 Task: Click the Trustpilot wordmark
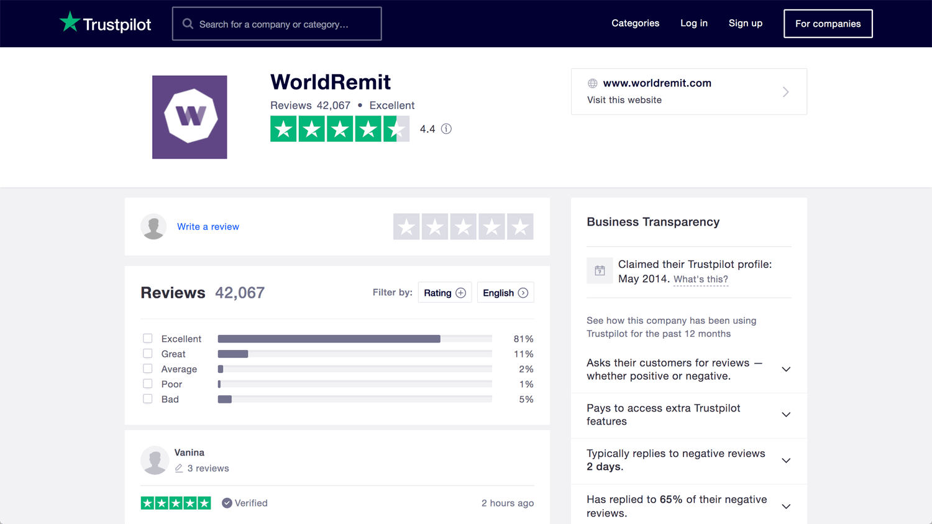pyautogui.click(x=117, y=24)
